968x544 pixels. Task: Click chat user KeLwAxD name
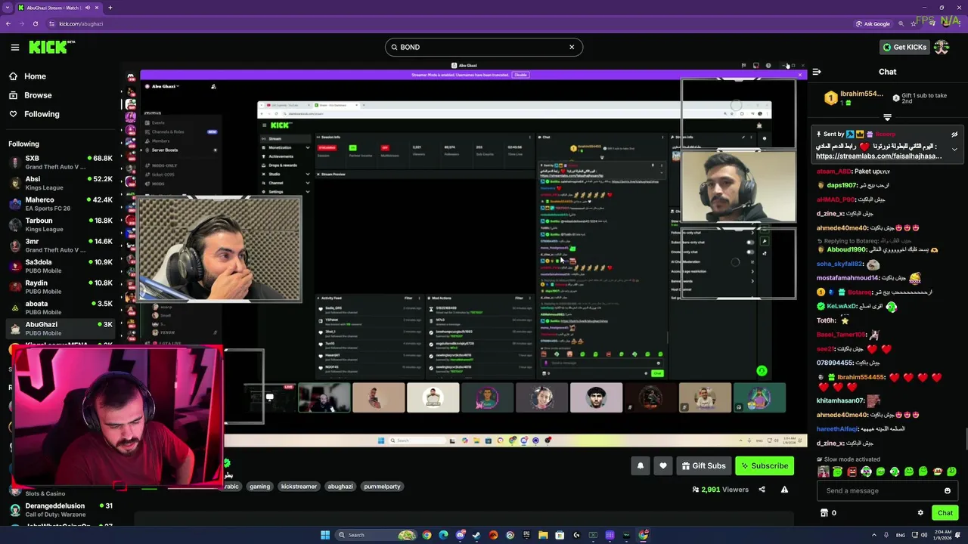pos(842,307)
